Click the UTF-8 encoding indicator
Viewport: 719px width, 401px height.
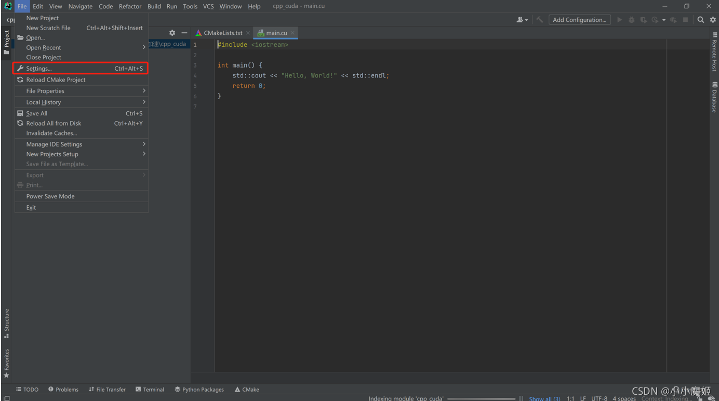[599, 398]
